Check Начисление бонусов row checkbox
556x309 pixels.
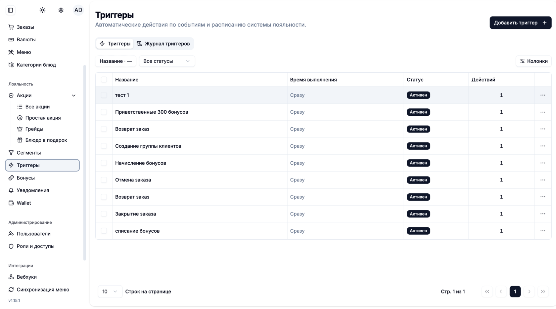click(104, 163)
